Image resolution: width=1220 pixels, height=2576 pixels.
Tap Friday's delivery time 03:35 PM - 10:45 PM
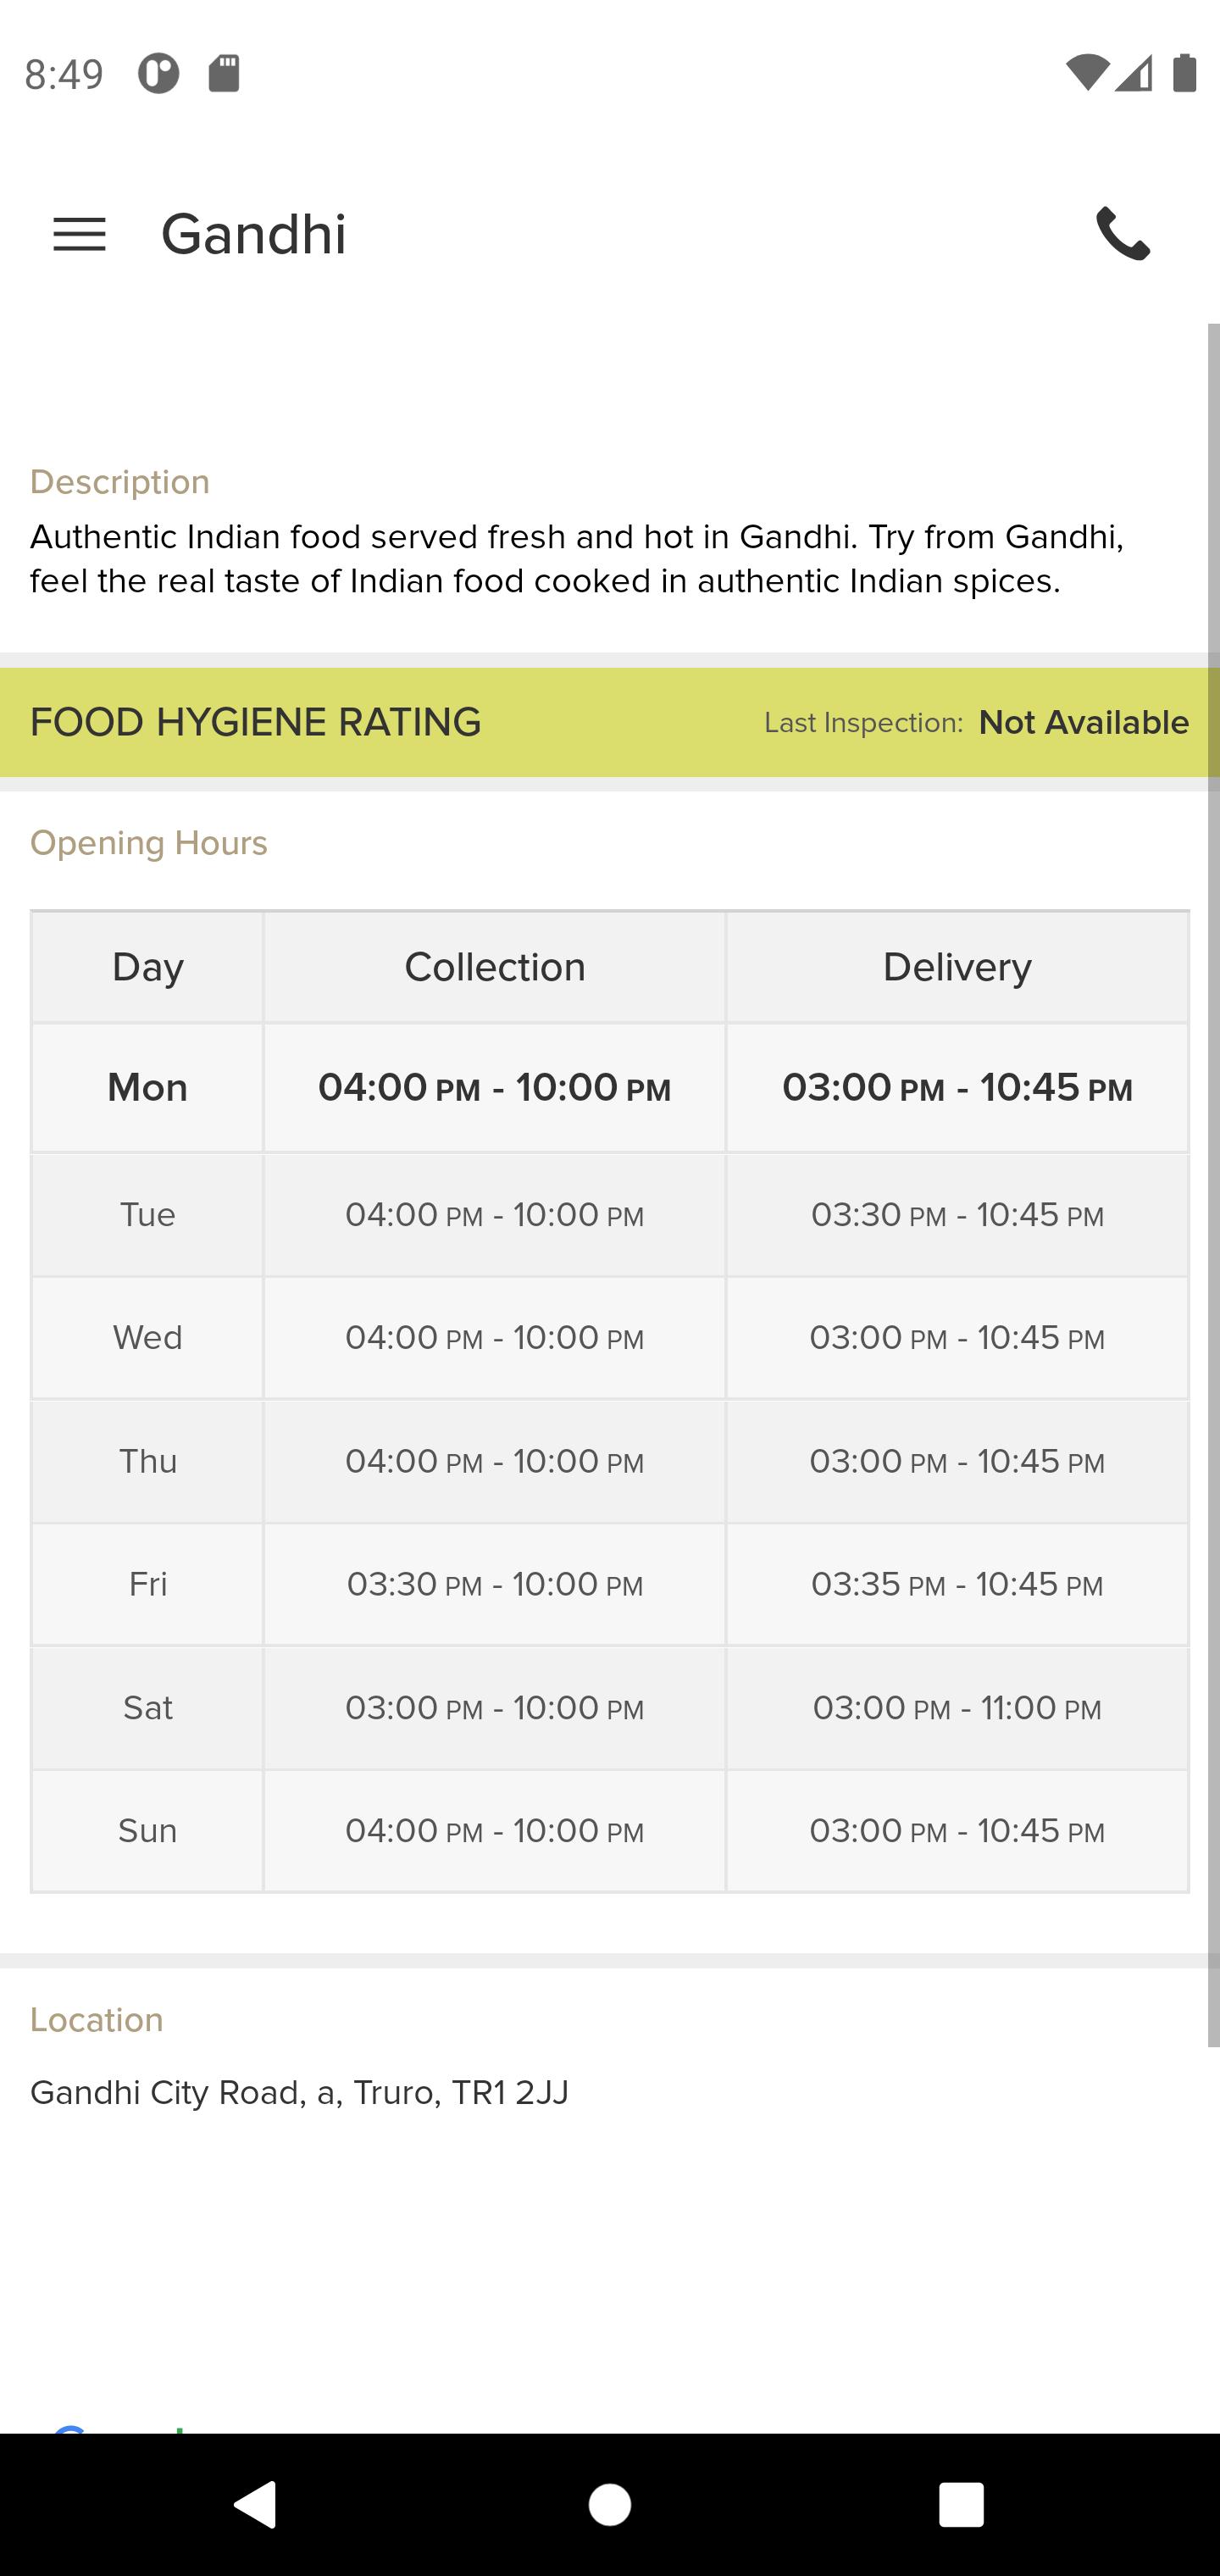point(957,1585)
